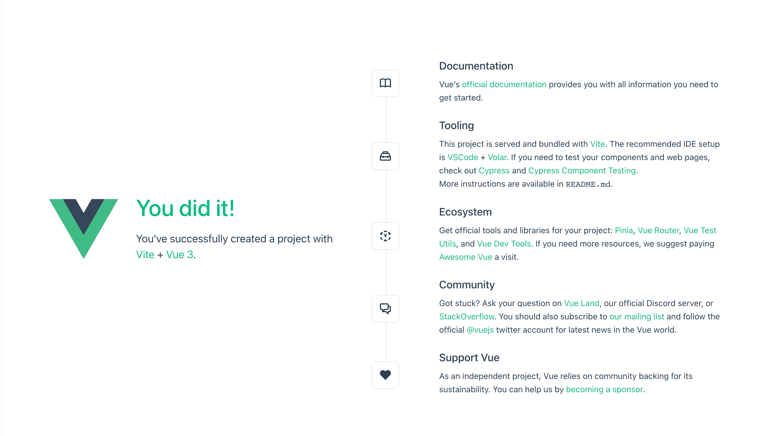Image resolution: width=773 pixels, height=436 pixels.
Task: Open the VSCode link
Action: click(462, 158)
